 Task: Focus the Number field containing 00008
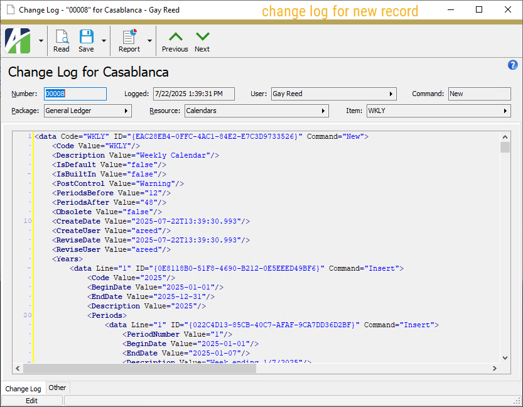[x=75, y=94]
